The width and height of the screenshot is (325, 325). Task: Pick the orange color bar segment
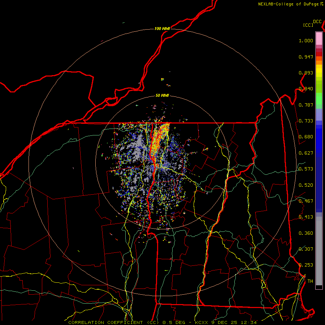click(319, 62)
